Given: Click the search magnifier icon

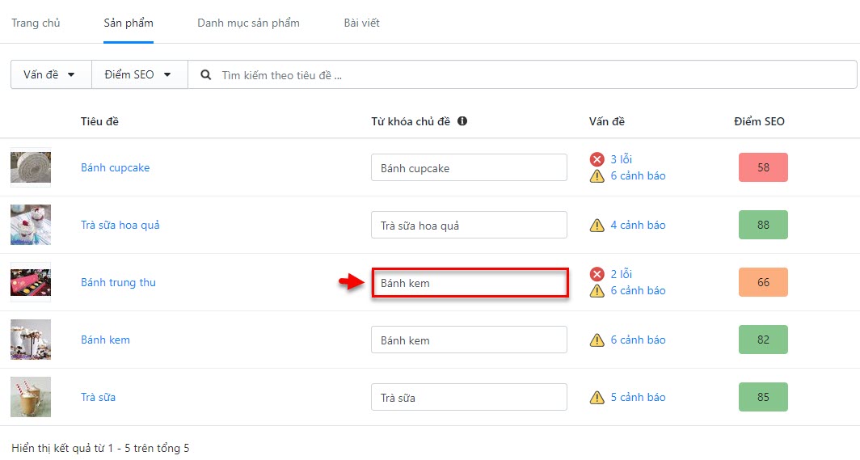Looking at the screenshot, I should tap(205, 74).
